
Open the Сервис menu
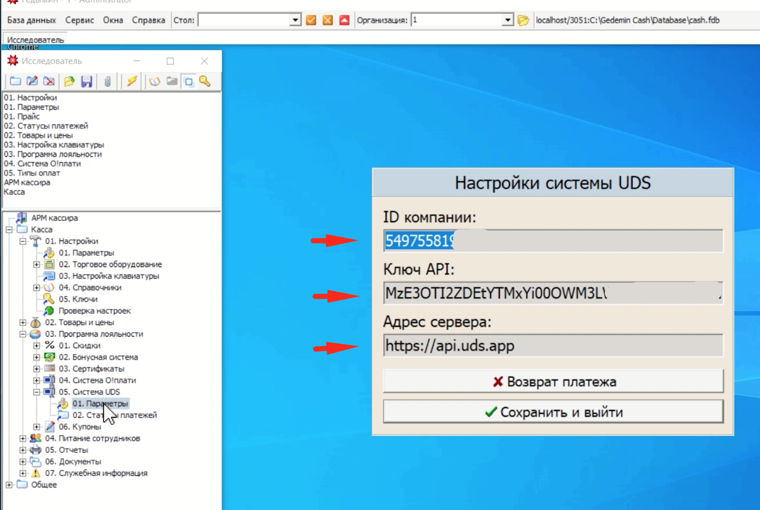tap(80, 20)
